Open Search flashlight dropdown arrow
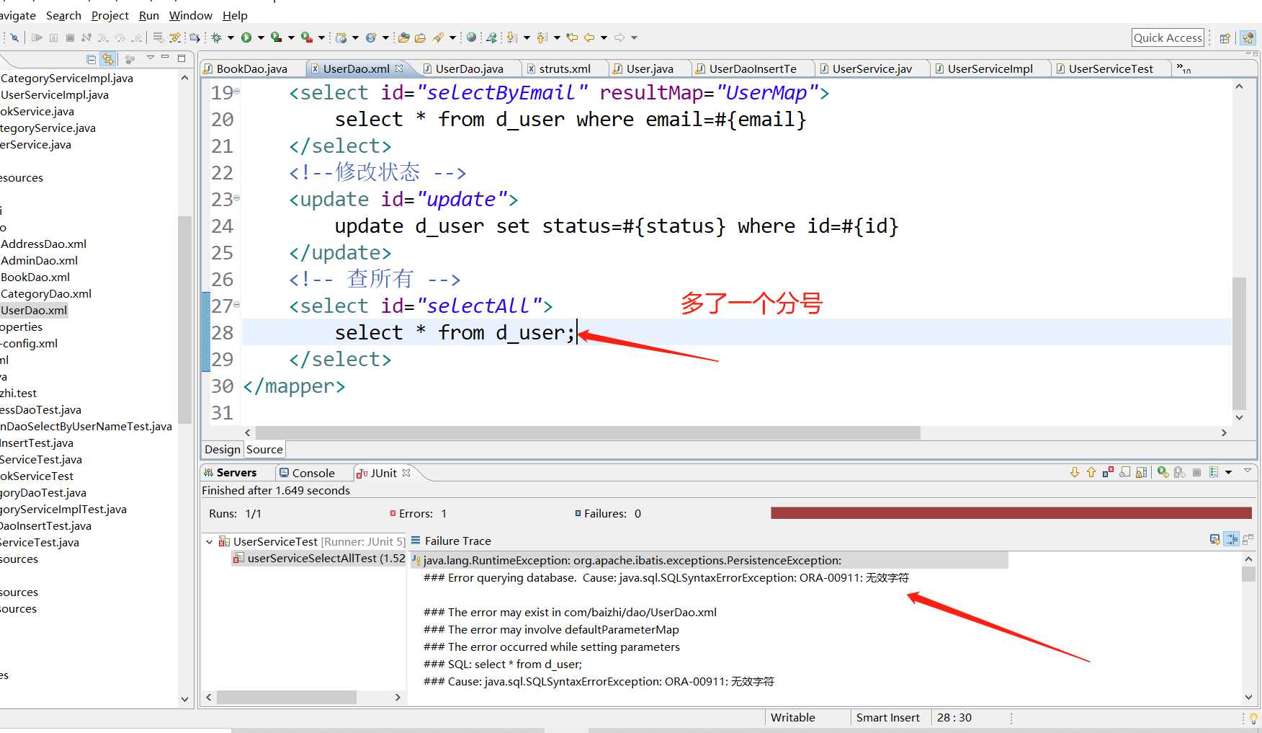 pyautogui.click(x=452, y=37)
